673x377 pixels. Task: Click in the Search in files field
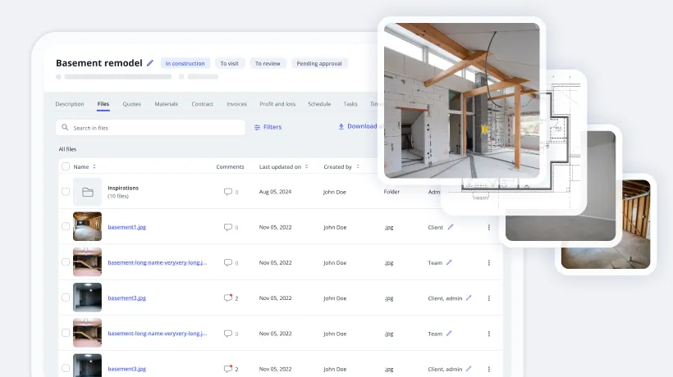(150, 128)
